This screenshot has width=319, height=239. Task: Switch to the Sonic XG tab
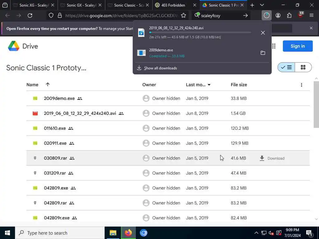pos(34,5)
